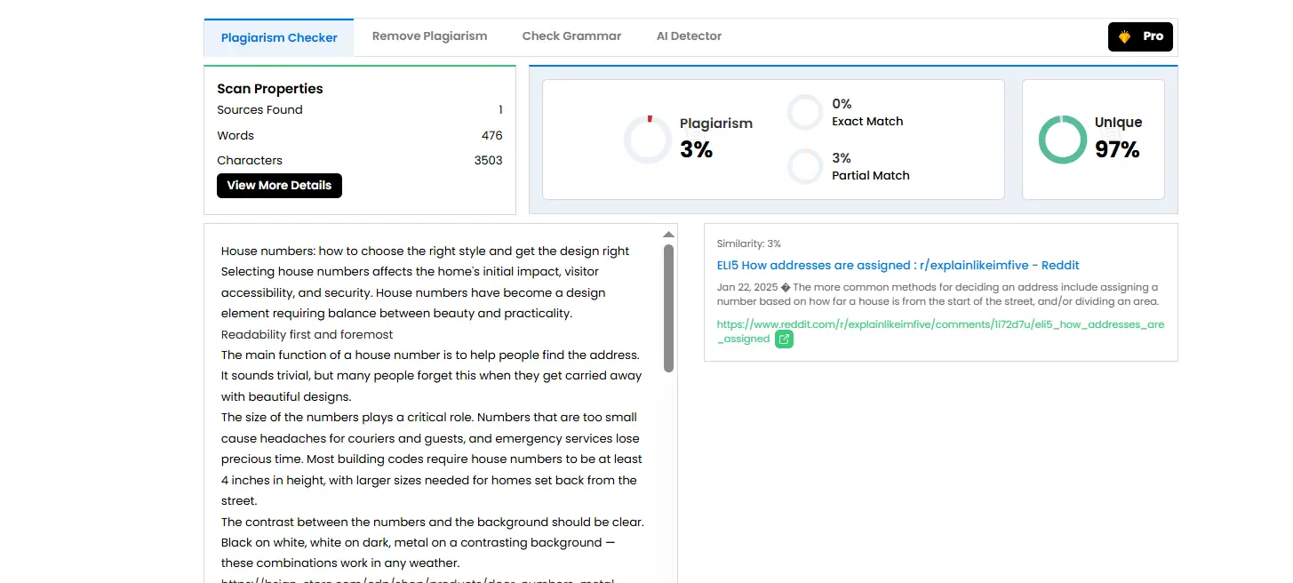The width and height of the screenshot is (1293, 583).
Task: Click the Sources Found count value
Action: tap(499, 109)
